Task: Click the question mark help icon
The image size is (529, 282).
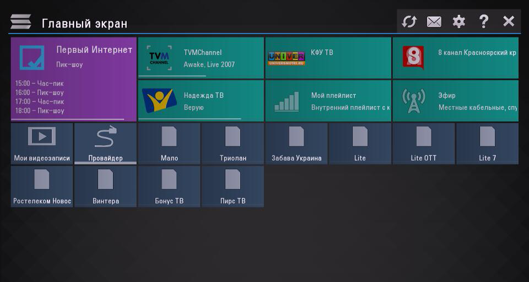Action: point(483,22)
